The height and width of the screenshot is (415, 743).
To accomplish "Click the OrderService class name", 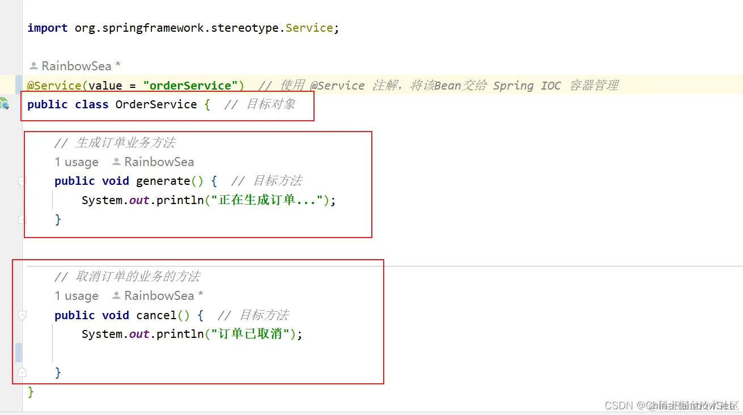I will click(x=156, y=104).
